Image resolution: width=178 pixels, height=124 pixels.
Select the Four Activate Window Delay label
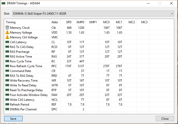[x=29, y=95]
